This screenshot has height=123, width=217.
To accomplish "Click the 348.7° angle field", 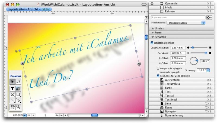I will point(205,61).
